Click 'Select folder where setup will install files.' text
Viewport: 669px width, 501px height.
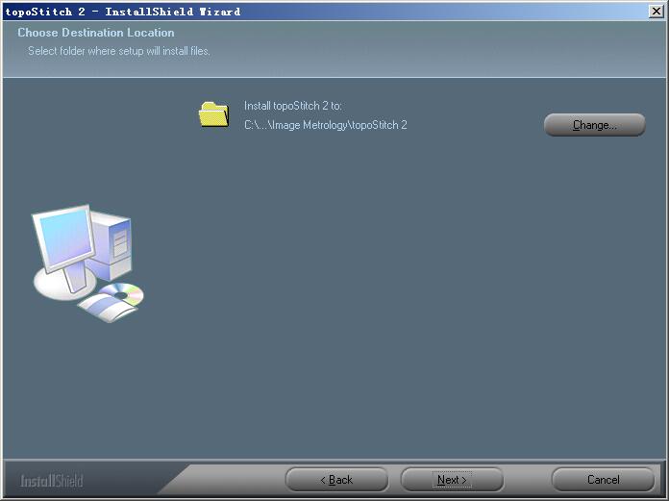click(119, 51)
